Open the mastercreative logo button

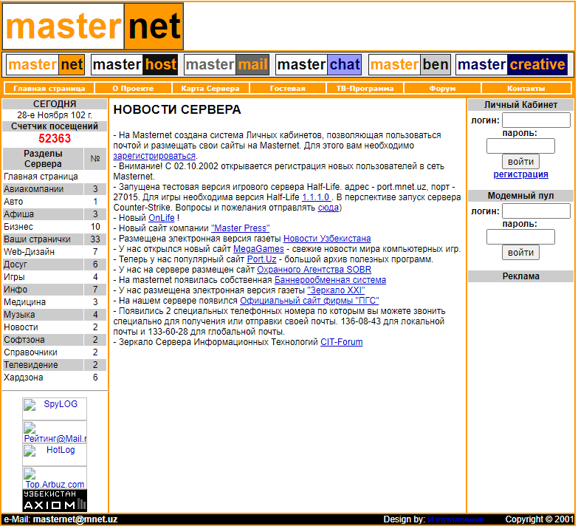tap(512, 65)
